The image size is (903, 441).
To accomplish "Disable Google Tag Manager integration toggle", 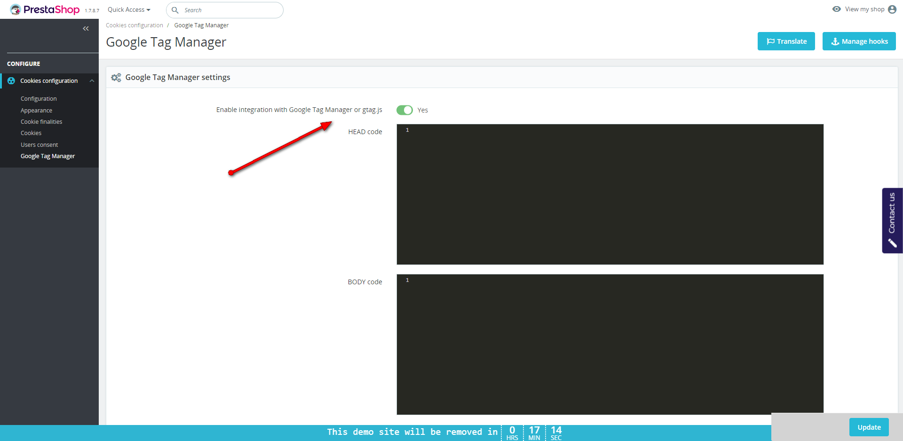I will click(404, 110).
